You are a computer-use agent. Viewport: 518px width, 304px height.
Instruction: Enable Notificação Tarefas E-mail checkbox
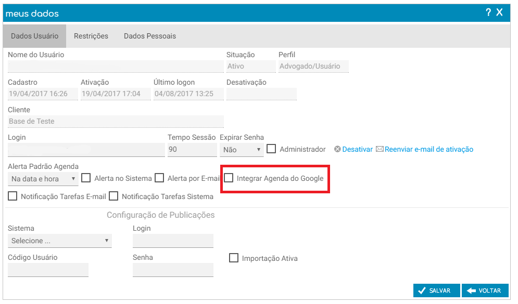tap(12, 196)
